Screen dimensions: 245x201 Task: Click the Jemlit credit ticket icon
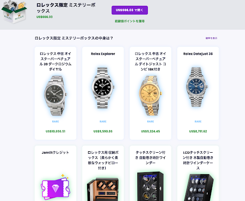[55, 187]
